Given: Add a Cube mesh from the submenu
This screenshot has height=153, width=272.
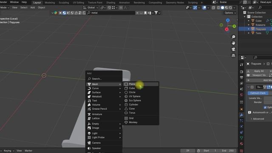Looking at the screenshot, I should [x=141, y=88].
